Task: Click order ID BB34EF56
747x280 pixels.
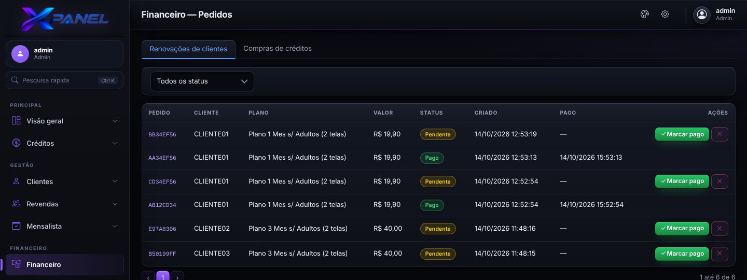Action: pyautogui.click(x=162, y=134)
